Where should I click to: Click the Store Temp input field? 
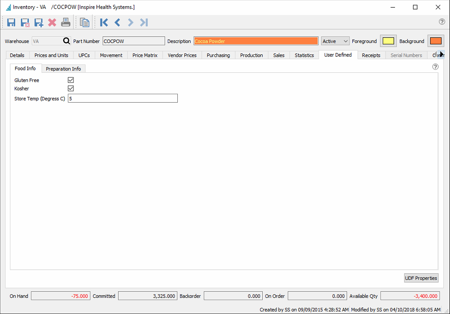coord(123,98)
